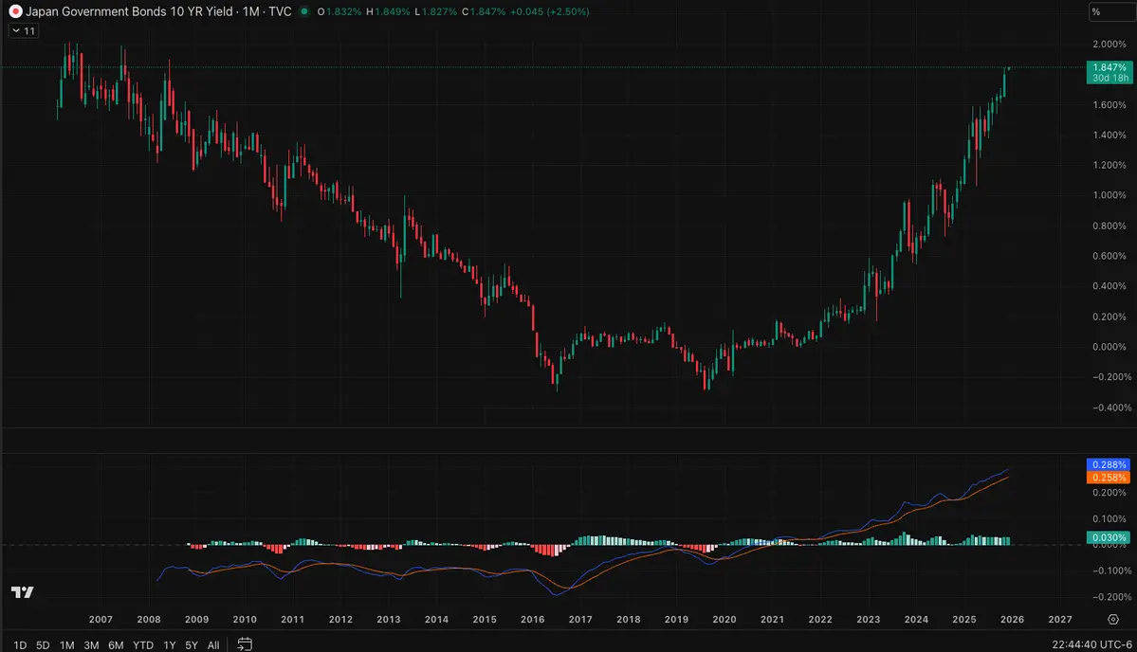Image resolution: width=1137 pixels, height=652 pixels.
Task: Click the Japan flag symbol icon
Action: click(x=15, y=11)
